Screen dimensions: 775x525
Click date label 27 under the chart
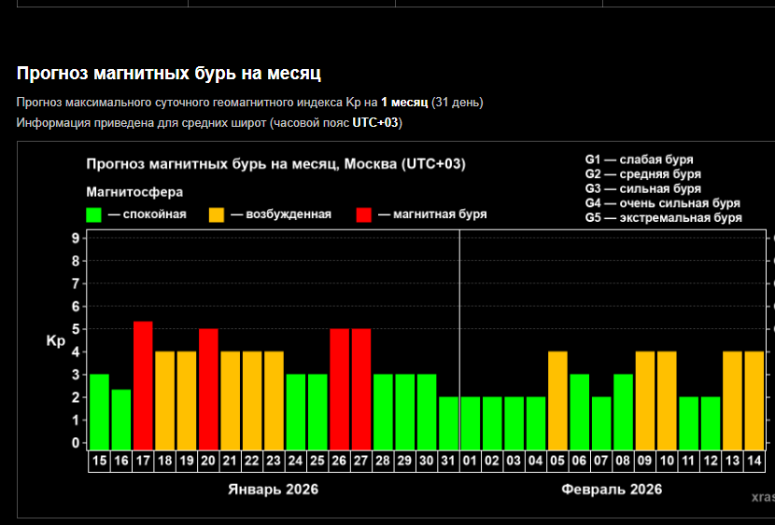coord(361,461)
